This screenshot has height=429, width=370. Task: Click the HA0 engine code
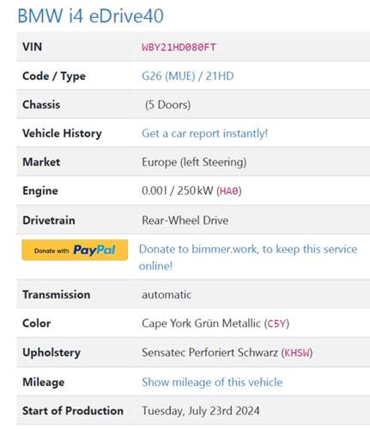coord(229,191)
